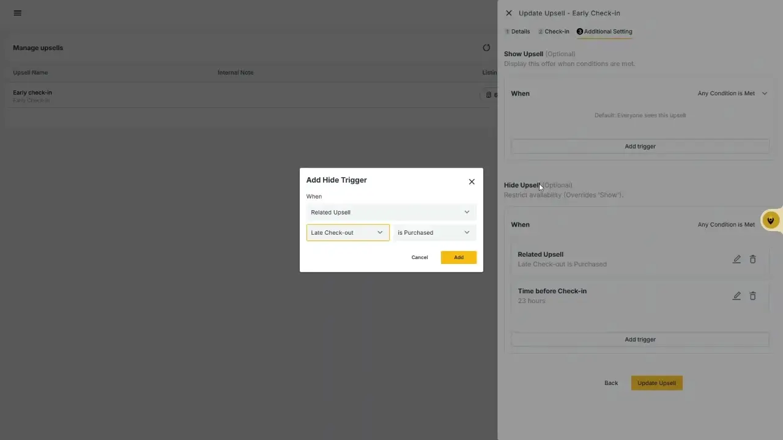Select the Additional Setting step tab
Screen dimensions: 783x440
[x=605, y=31]
